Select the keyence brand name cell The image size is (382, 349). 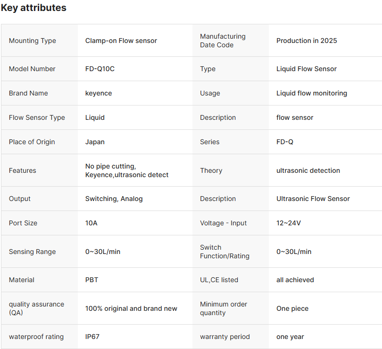(98, 93)
